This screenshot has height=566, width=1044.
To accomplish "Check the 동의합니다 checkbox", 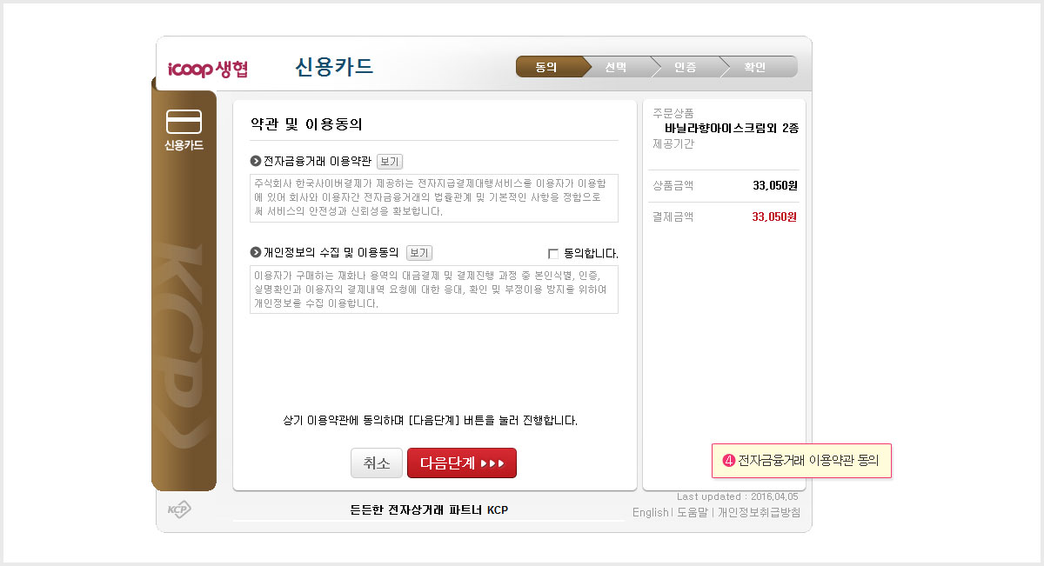I will [553, 254].
